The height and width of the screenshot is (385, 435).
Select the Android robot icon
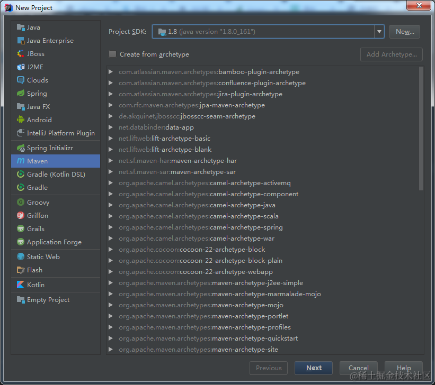point(21,120)
